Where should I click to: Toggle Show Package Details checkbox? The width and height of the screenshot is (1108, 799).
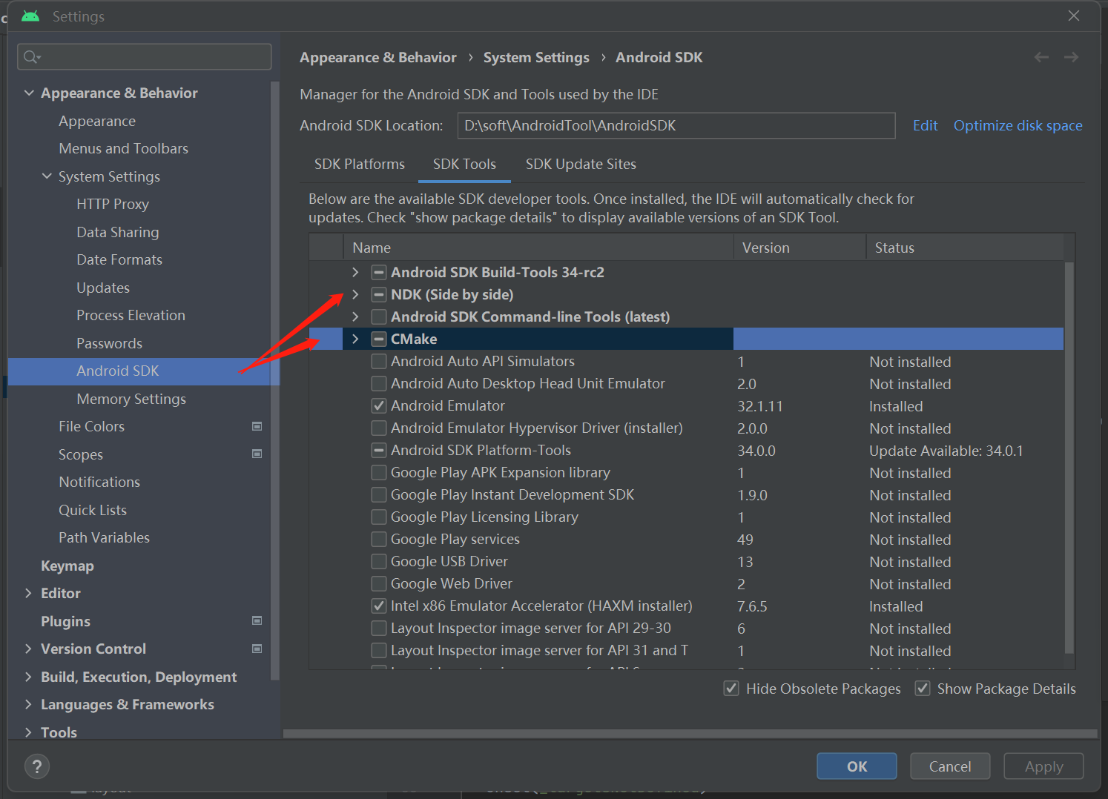point(923,689)
